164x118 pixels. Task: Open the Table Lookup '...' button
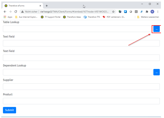(156, 29)
